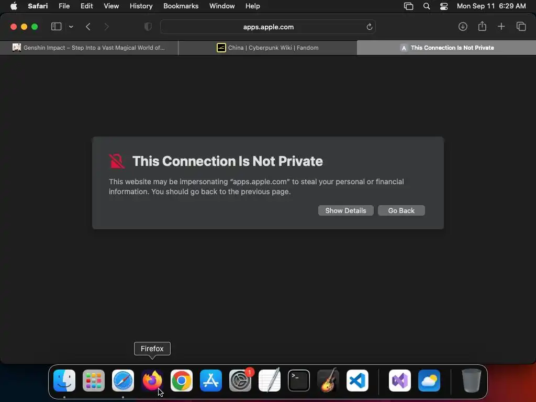Viewport: 536px width, 402px height.
Task: Open the Bookmarks menu
Action: click(181, 6)
